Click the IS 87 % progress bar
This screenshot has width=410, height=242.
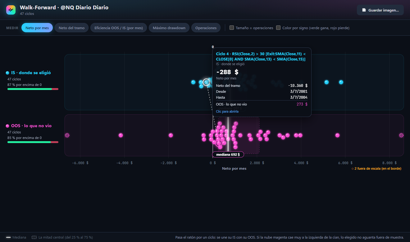[33, 89]
